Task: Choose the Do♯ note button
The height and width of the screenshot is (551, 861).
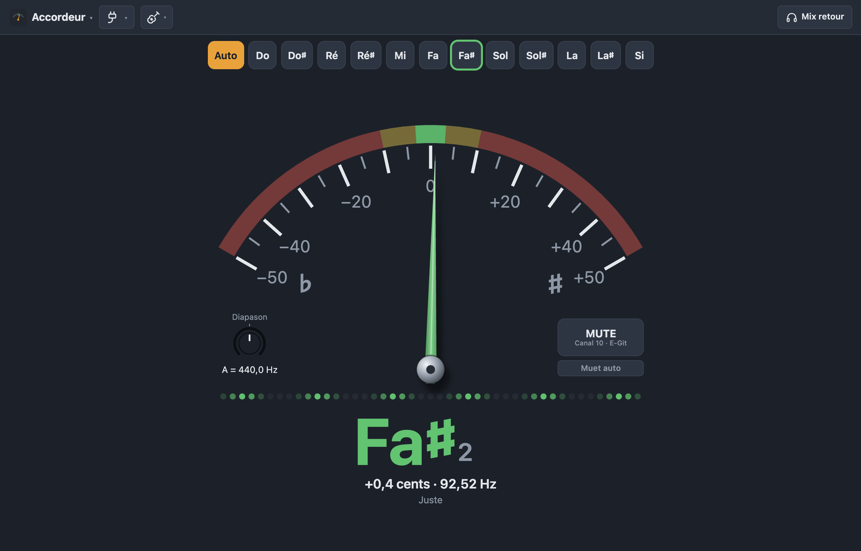Action: point(297,55)
